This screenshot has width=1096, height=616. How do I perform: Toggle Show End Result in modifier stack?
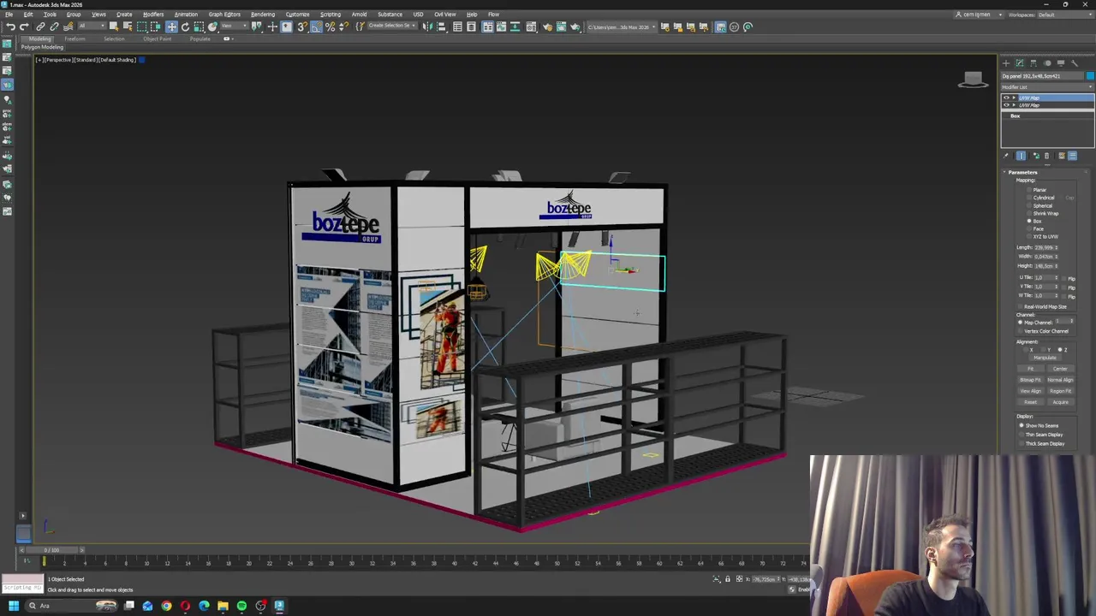[x=1021, y=156]
